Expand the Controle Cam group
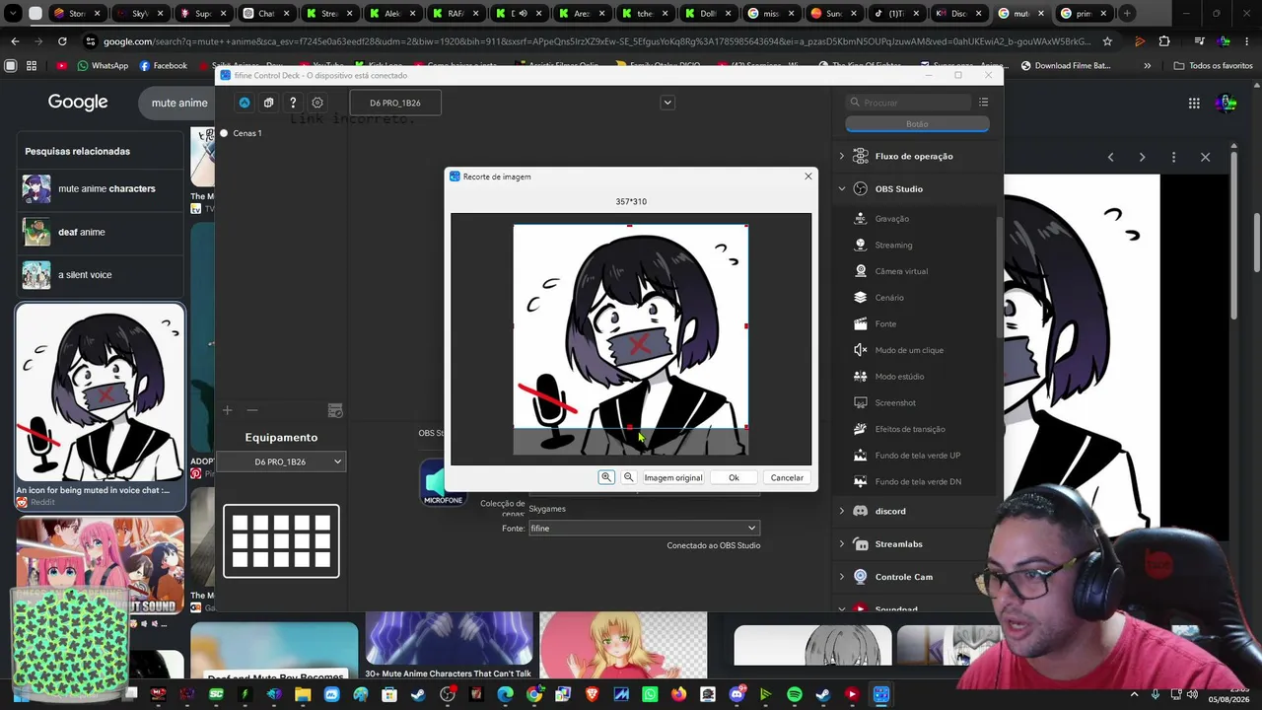The width and height of the screenshot is (1262, 710). (841, 577)
